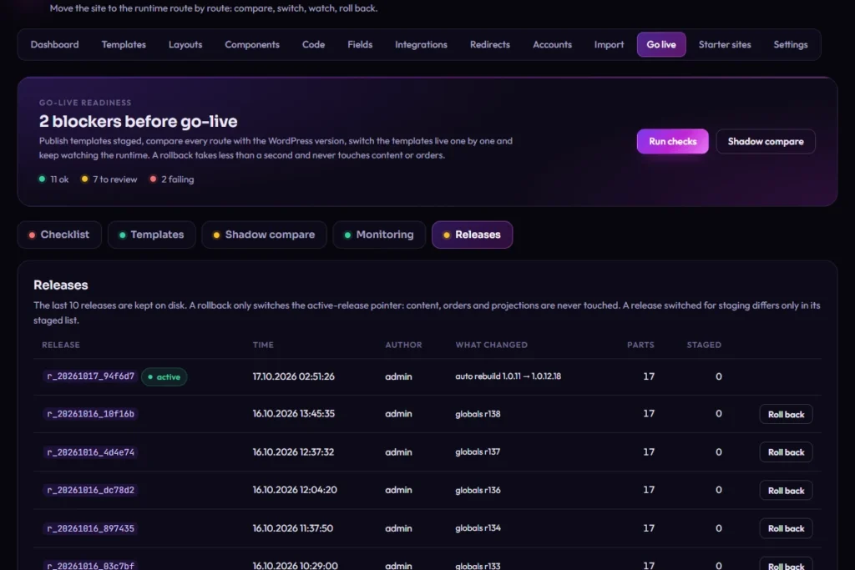Click the STAGED column header
Viewport: 855px width, 570px height.
coord(704,345)
